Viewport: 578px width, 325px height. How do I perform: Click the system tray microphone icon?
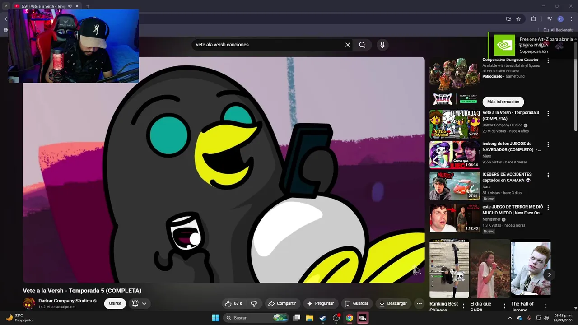point(529,318)
